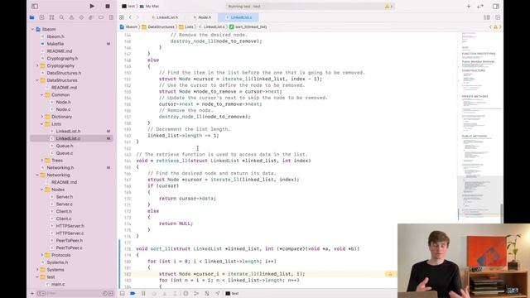The height and width of the screenshot is (298, 530).
Task: Open the test navigator diamond icon
Action: coord(81,17)
